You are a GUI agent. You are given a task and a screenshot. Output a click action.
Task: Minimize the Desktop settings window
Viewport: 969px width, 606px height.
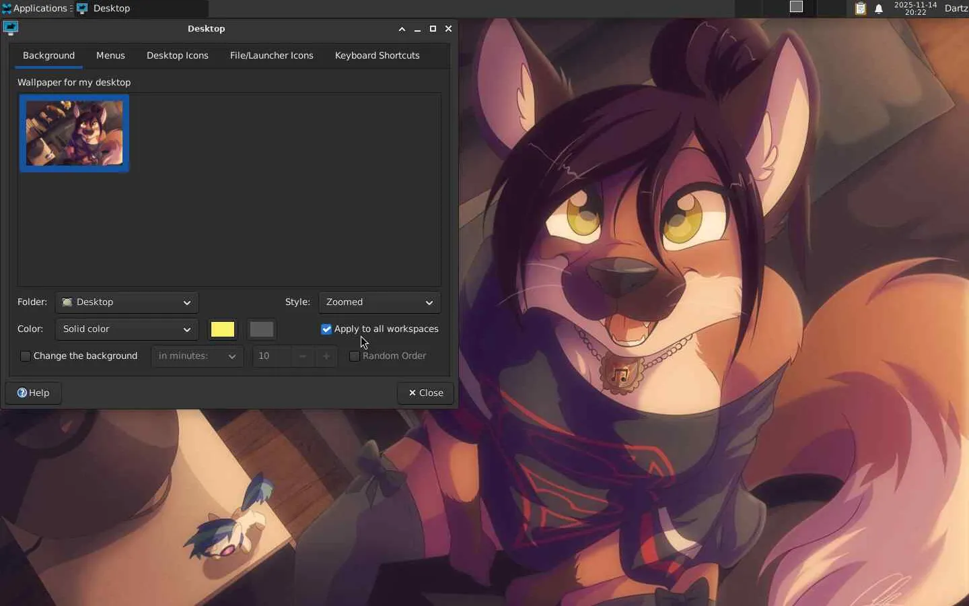pyautogui.click(x=417, y=29)
